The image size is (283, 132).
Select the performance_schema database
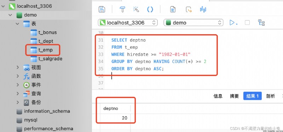coord(48,129)
